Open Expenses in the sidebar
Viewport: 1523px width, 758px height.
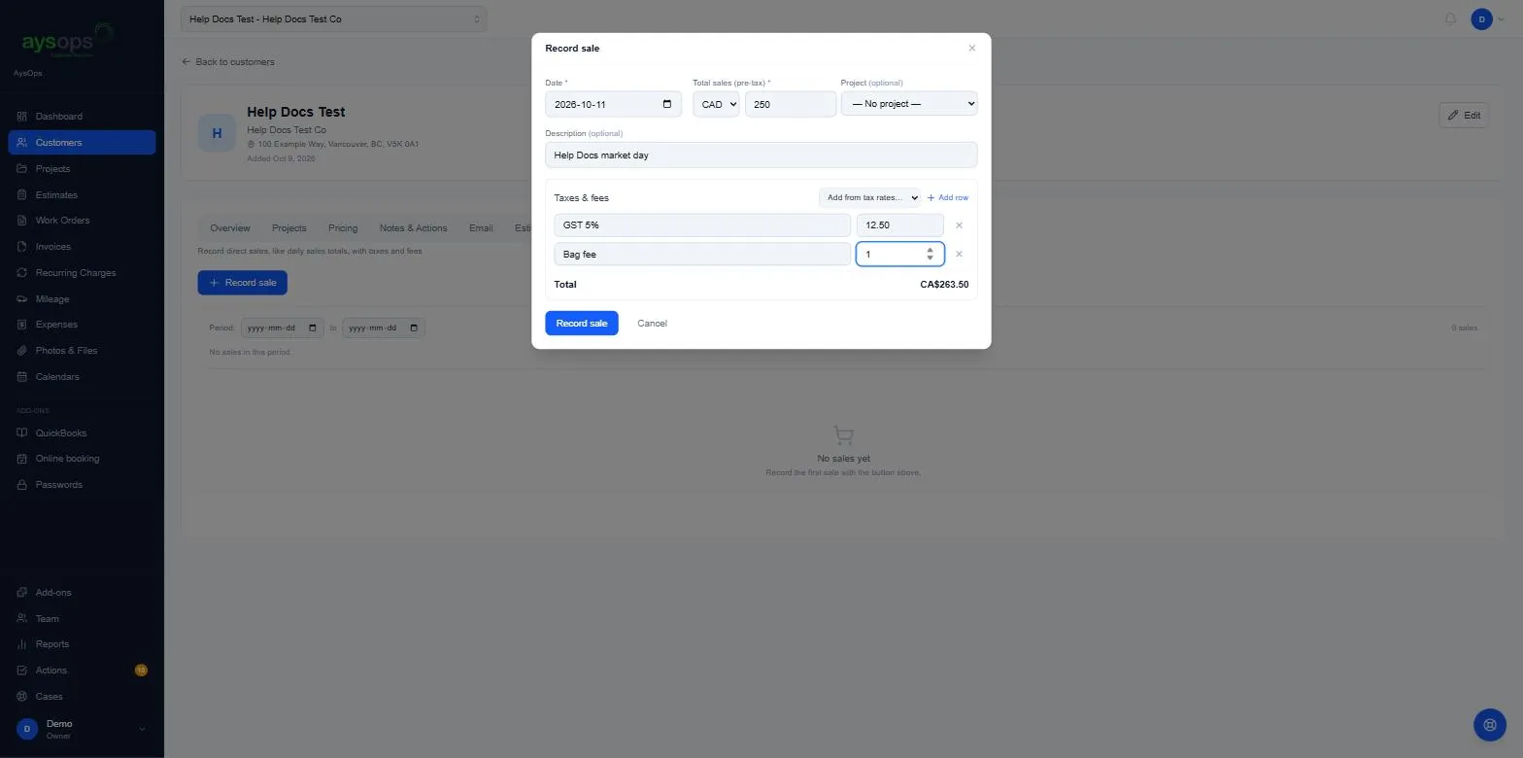(82, 325)
